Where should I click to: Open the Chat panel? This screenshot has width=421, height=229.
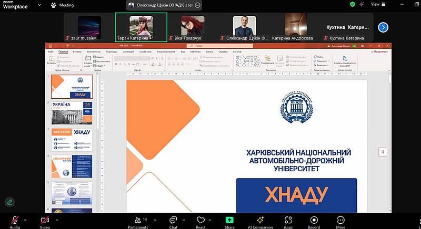173,220
